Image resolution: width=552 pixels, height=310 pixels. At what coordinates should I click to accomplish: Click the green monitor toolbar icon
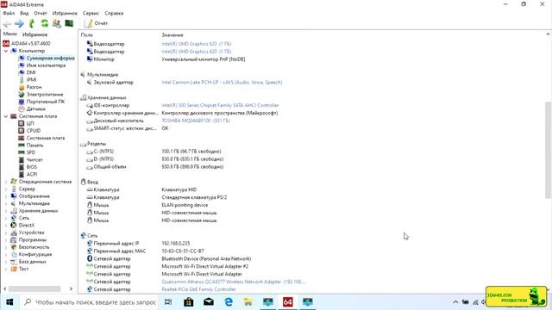(69, 23)
